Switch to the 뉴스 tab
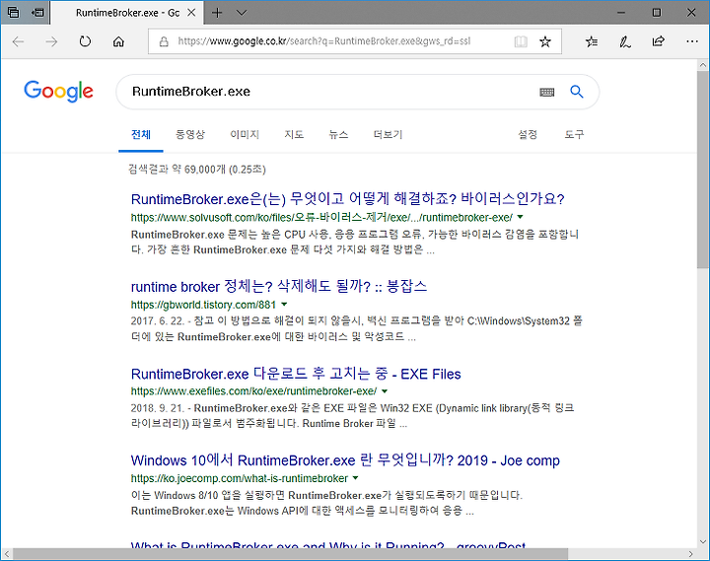Image resolution: width=710 pixels, height=561 pixels. click(x=338, y=134)
